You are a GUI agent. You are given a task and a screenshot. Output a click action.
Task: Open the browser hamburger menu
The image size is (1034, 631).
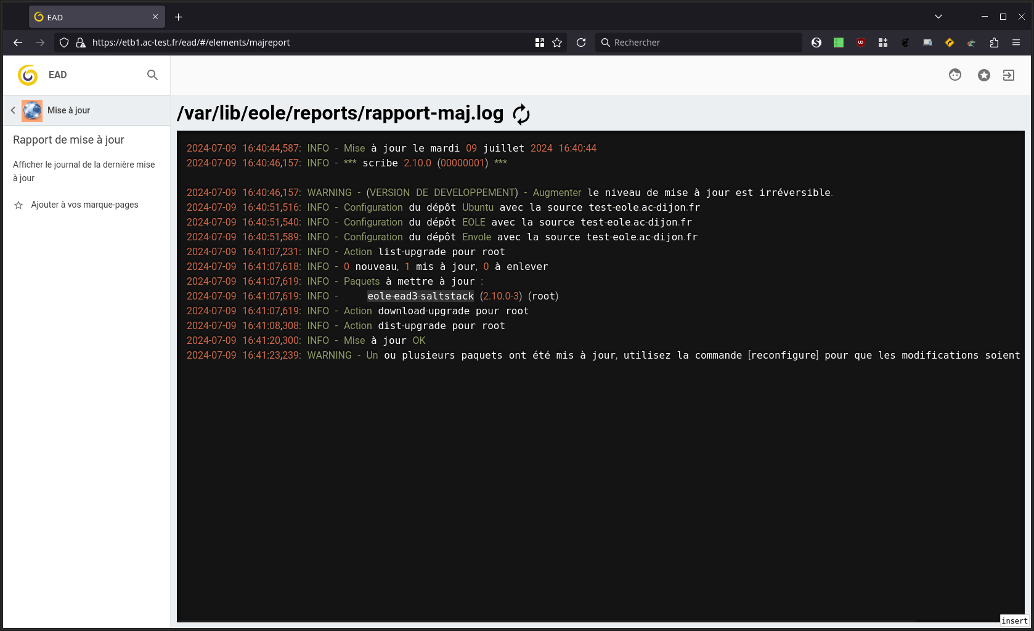[1016, 43]
